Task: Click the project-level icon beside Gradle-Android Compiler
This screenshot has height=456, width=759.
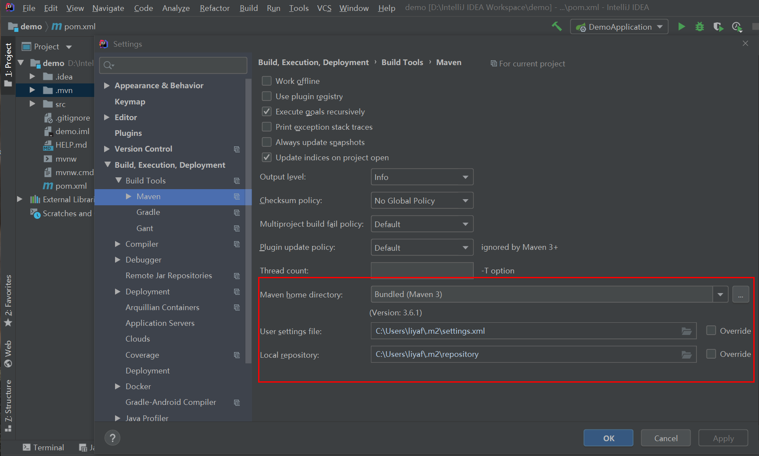Action: coord(237,403)
